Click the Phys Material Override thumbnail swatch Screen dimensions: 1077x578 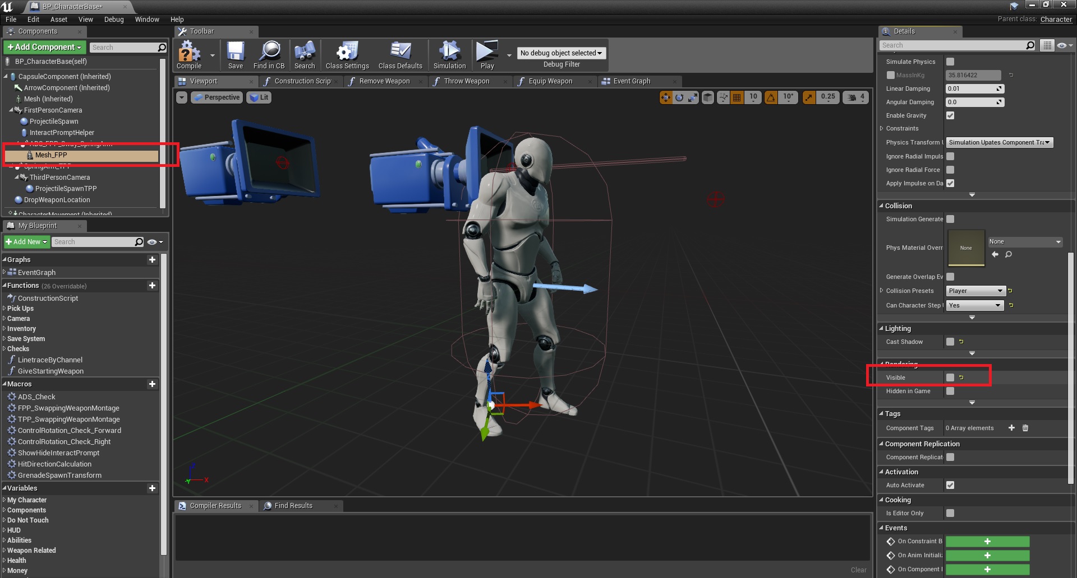click(966, 248)
